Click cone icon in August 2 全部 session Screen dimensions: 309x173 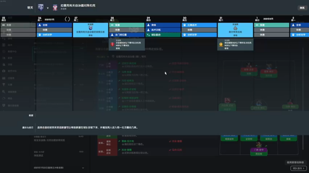point(293,25)
